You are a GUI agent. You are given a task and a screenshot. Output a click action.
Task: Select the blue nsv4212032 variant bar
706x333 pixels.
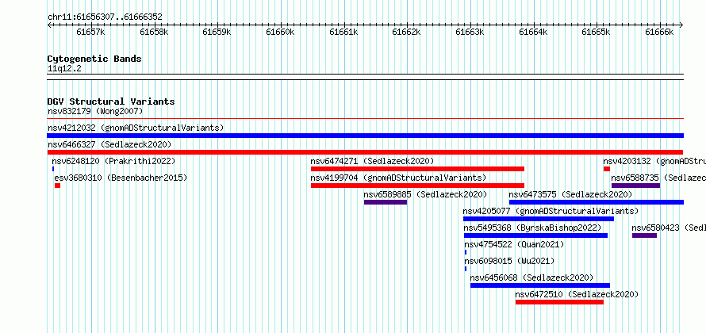click(x=365, y=136)
